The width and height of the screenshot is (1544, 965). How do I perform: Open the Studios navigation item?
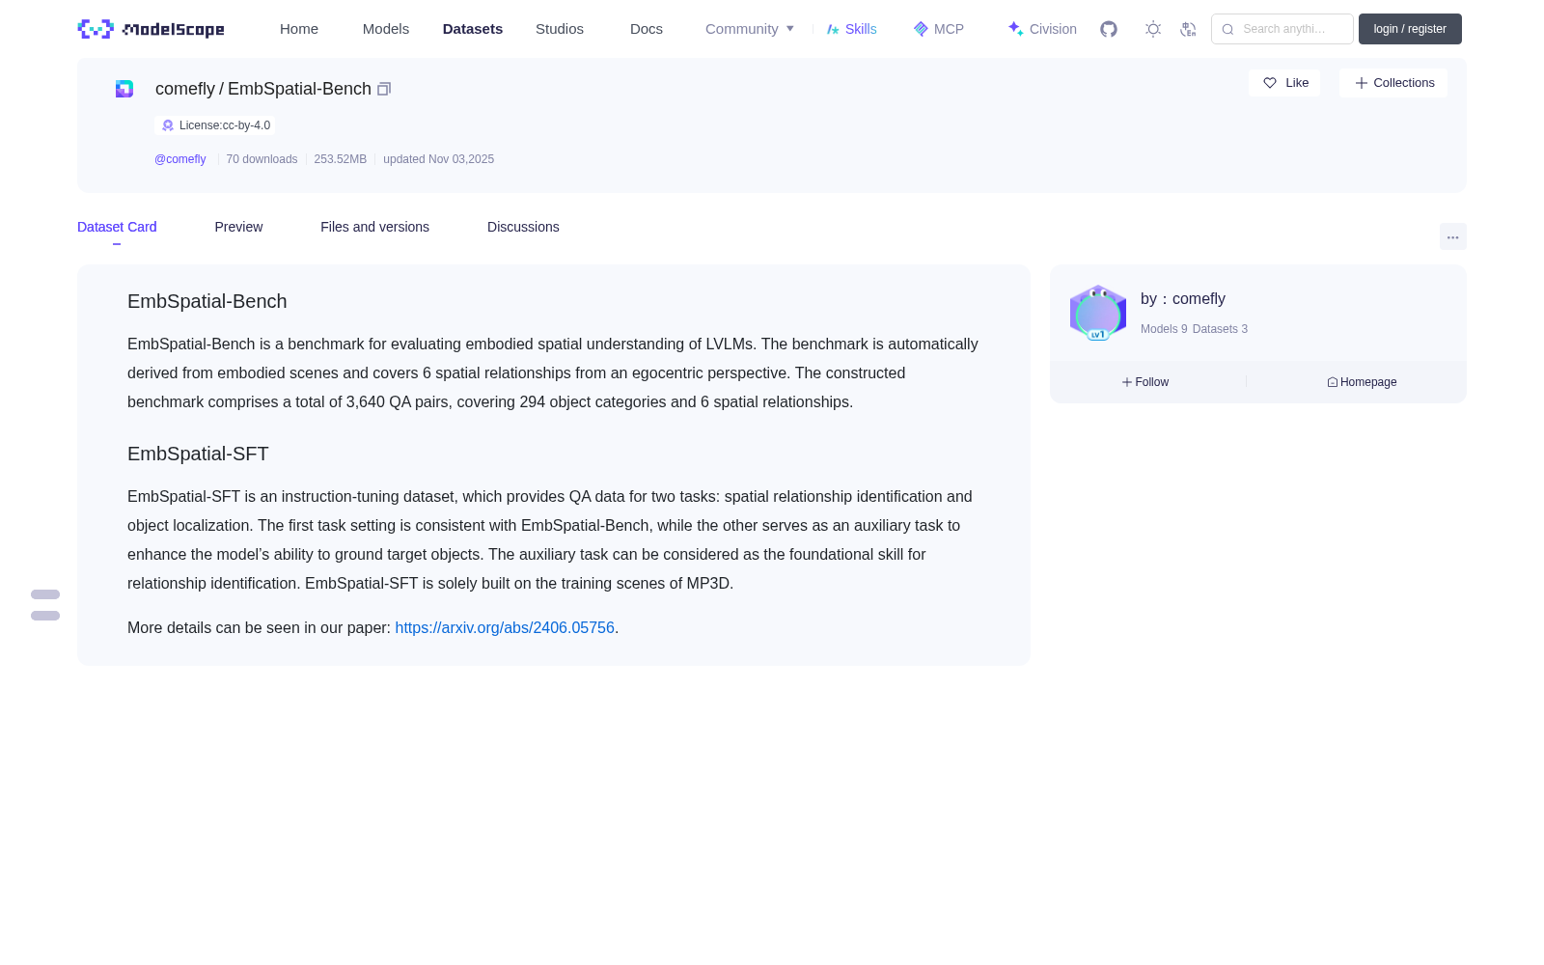pos(560,29)
